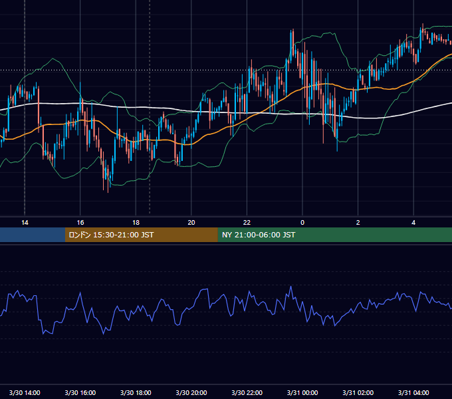452x399 pixels.
Task: Click the 3/31 00:00 date label
Action: pyautogui.click(x=302, y=392)
